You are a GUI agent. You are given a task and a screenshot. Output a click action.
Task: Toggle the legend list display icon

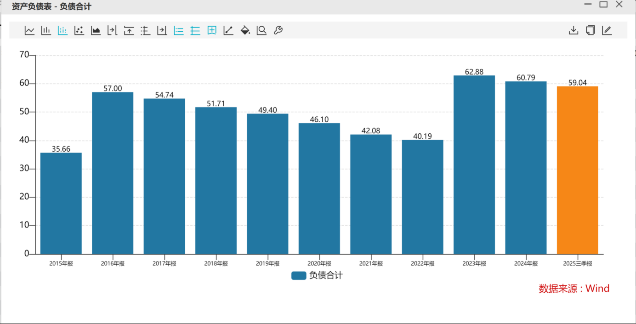179,30
